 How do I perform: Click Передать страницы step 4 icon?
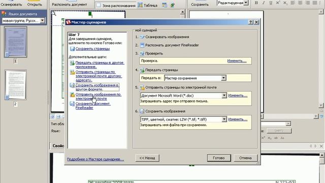click(x=142, y=70)
